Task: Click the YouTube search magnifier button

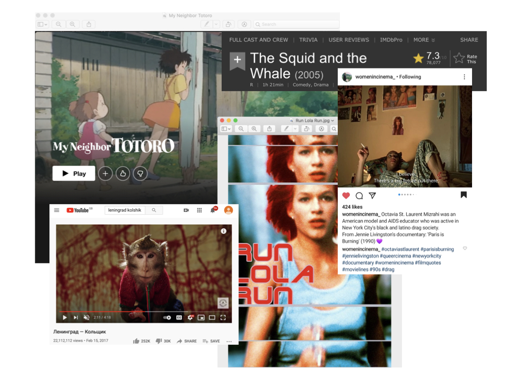Action: pos(154,210)
